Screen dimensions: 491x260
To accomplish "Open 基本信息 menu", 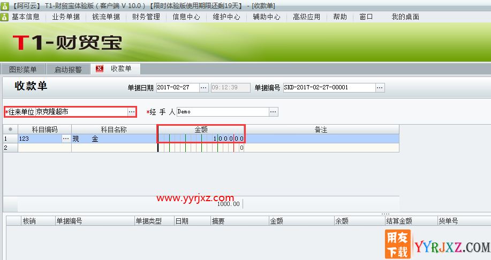I will (x=26, y=17).
